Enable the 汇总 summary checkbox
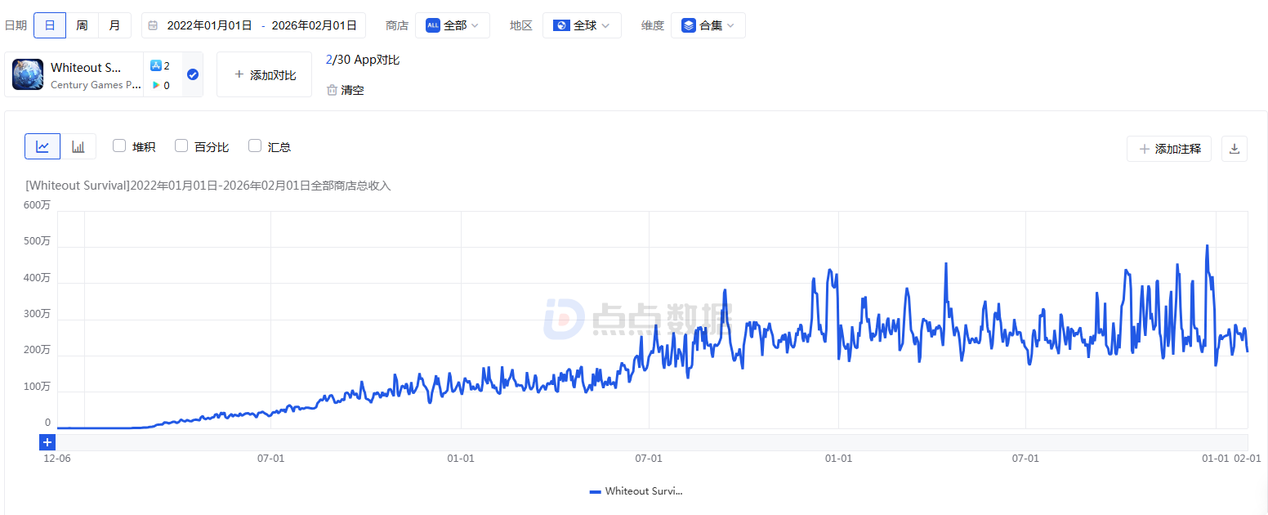This screenshot has height=515, width=1268. coord(255,146)
